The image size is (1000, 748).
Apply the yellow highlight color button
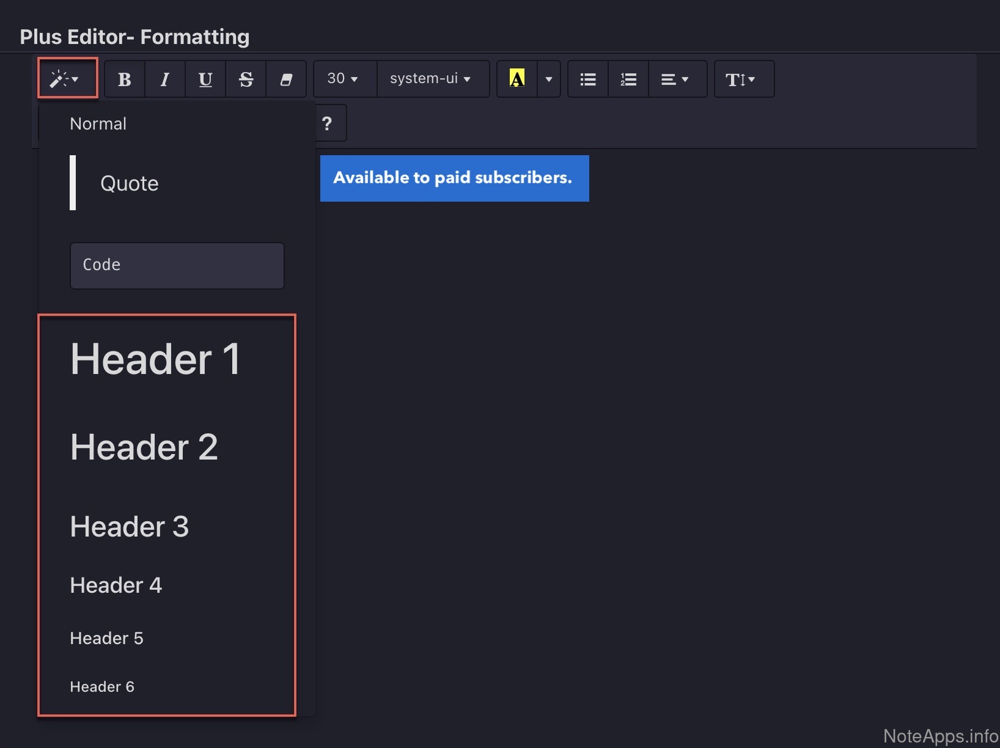517,79
